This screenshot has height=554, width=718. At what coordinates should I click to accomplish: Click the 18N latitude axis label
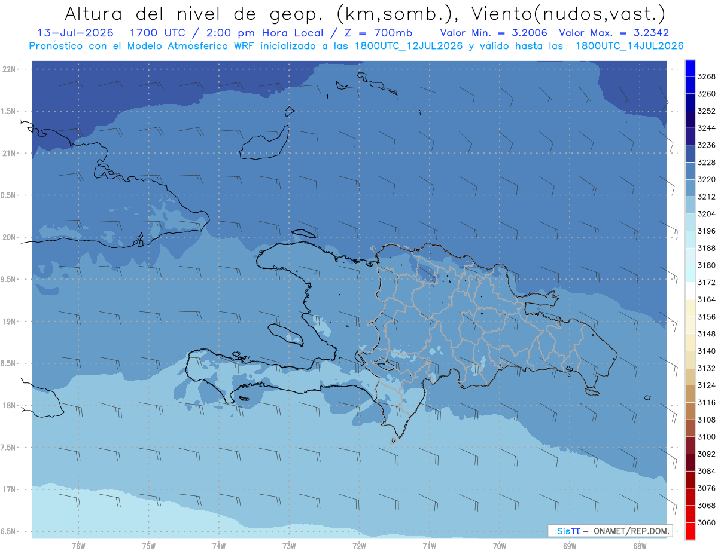[x=10, y=405]
